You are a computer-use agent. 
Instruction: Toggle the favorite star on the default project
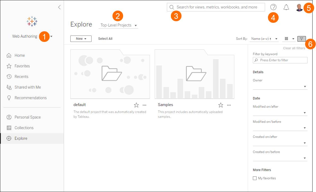pos(136,105)
